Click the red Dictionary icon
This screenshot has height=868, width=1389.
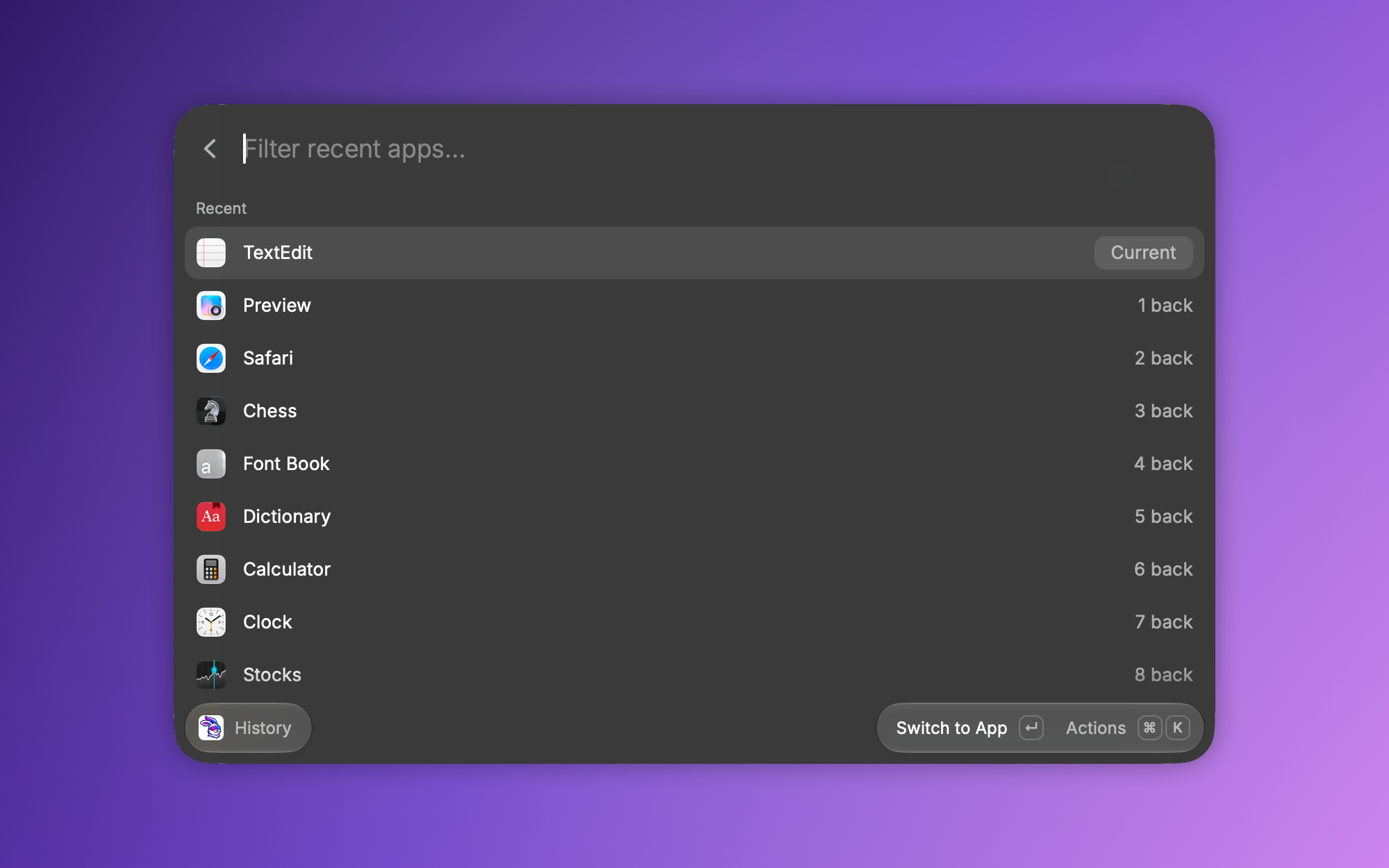click(211, 517)
